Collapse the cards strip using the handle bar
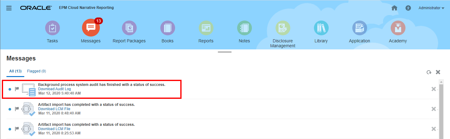This screenshot has height=139, width=450. click(225, 52)
